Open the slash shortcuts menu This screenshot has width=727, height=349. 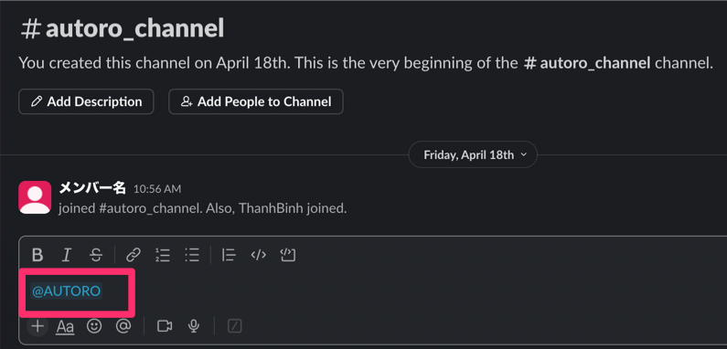click(x=235, y=326)
